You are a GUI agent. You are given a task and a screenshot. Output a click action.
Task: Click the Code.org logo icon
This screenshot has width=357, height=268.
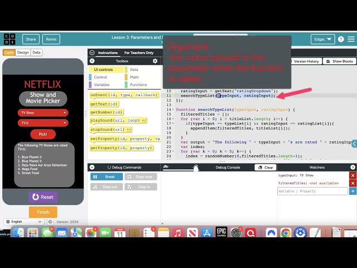[x=9, y=39]
